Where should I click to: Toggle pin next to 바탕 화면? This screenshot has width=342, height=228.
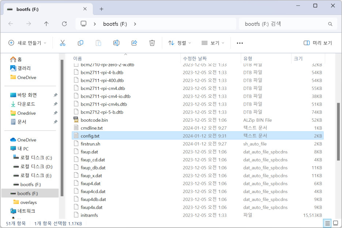(x=56, y=95)
